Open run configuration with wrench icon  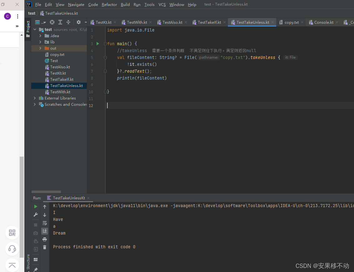tap(35, 215)
